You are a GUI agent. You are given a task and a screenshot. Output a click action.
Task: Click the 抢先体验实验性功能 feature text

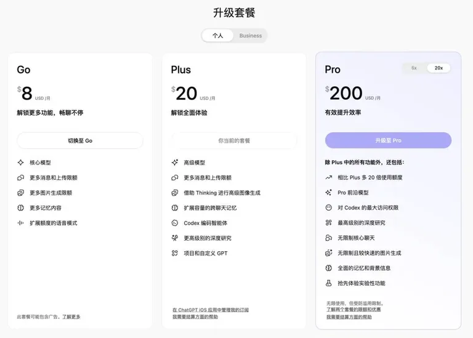pyautogui.click(x=362, y=283)
